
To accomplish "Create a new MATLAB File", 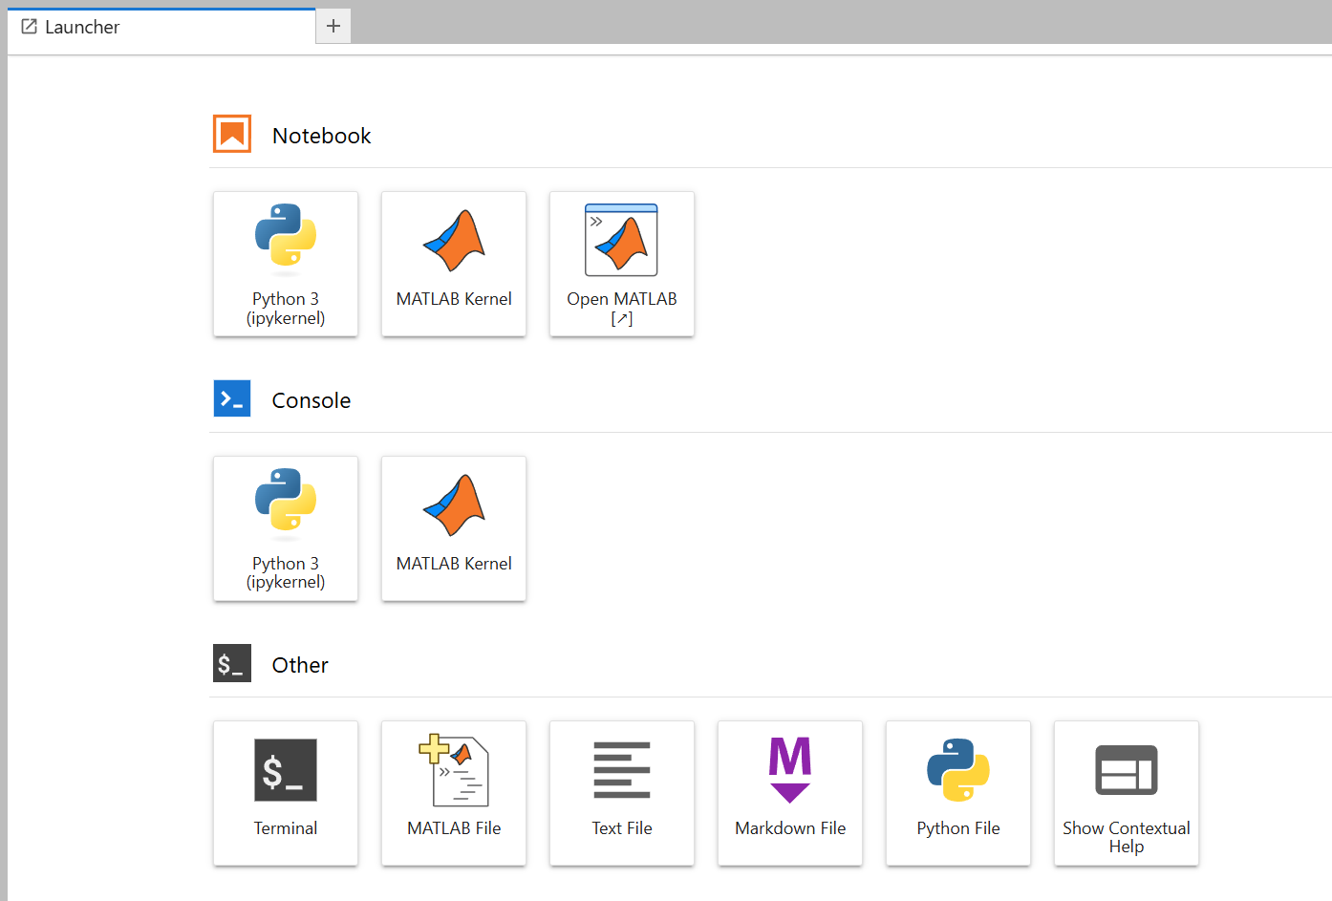I will 454,793.
